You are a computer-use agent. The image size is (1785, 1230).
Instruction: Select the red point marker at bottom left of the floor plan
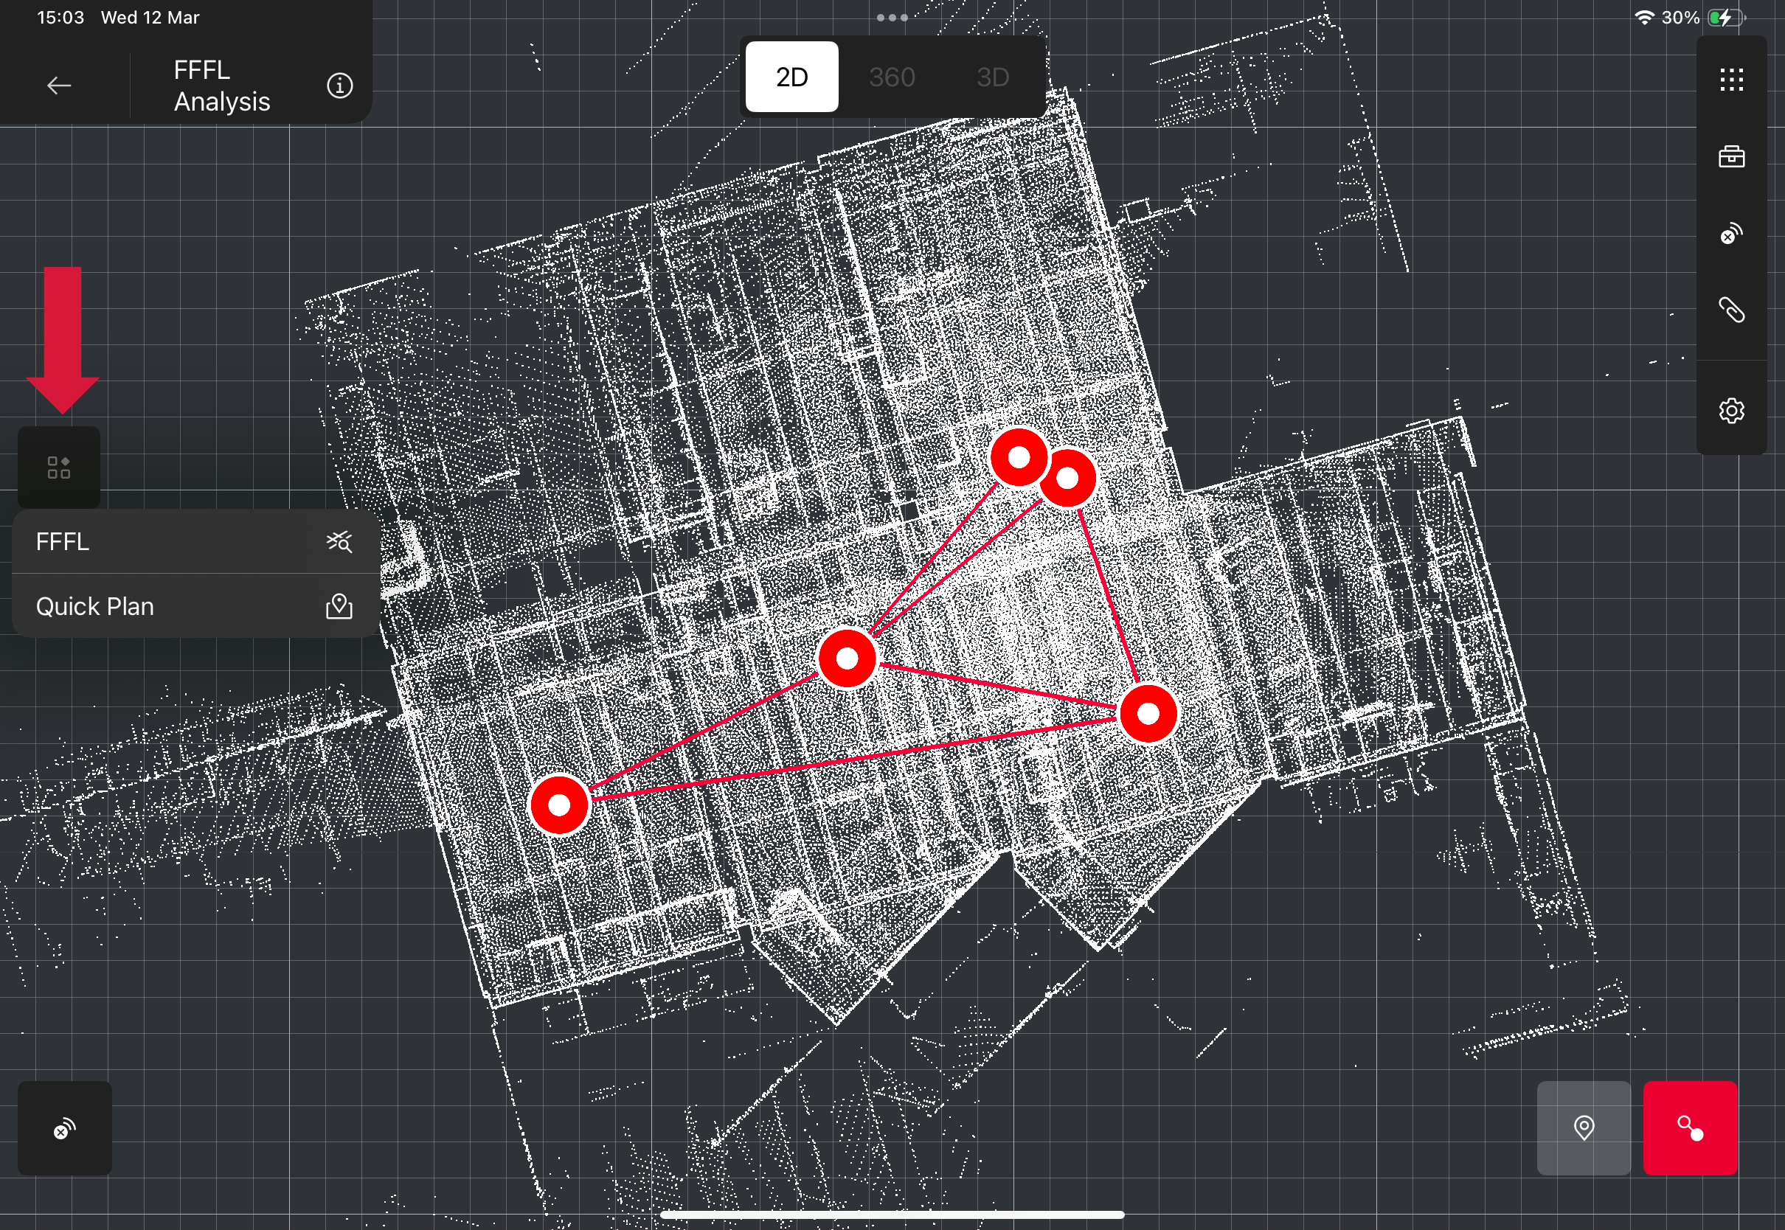pyautogui.click(x=560, y=806)
